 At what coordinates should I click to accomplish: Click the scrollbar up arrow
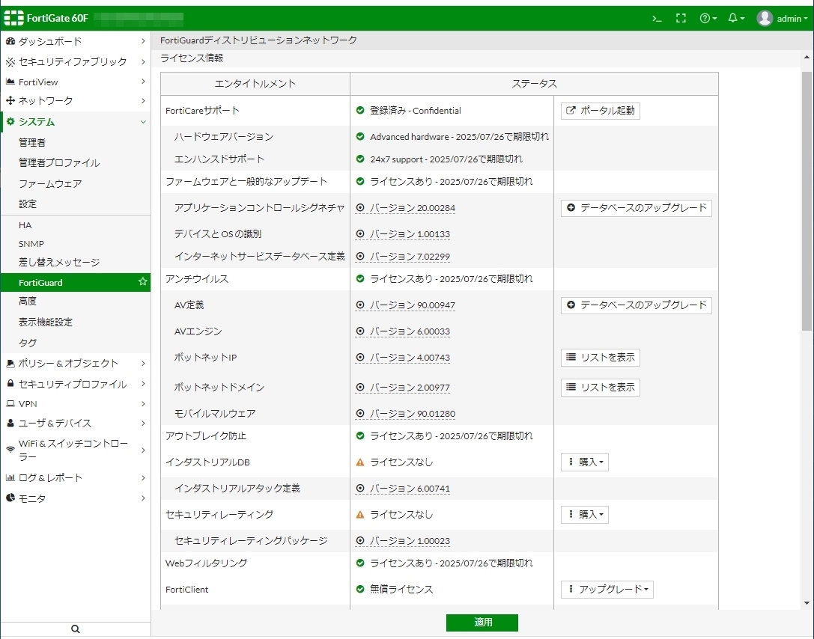[807, 57]
